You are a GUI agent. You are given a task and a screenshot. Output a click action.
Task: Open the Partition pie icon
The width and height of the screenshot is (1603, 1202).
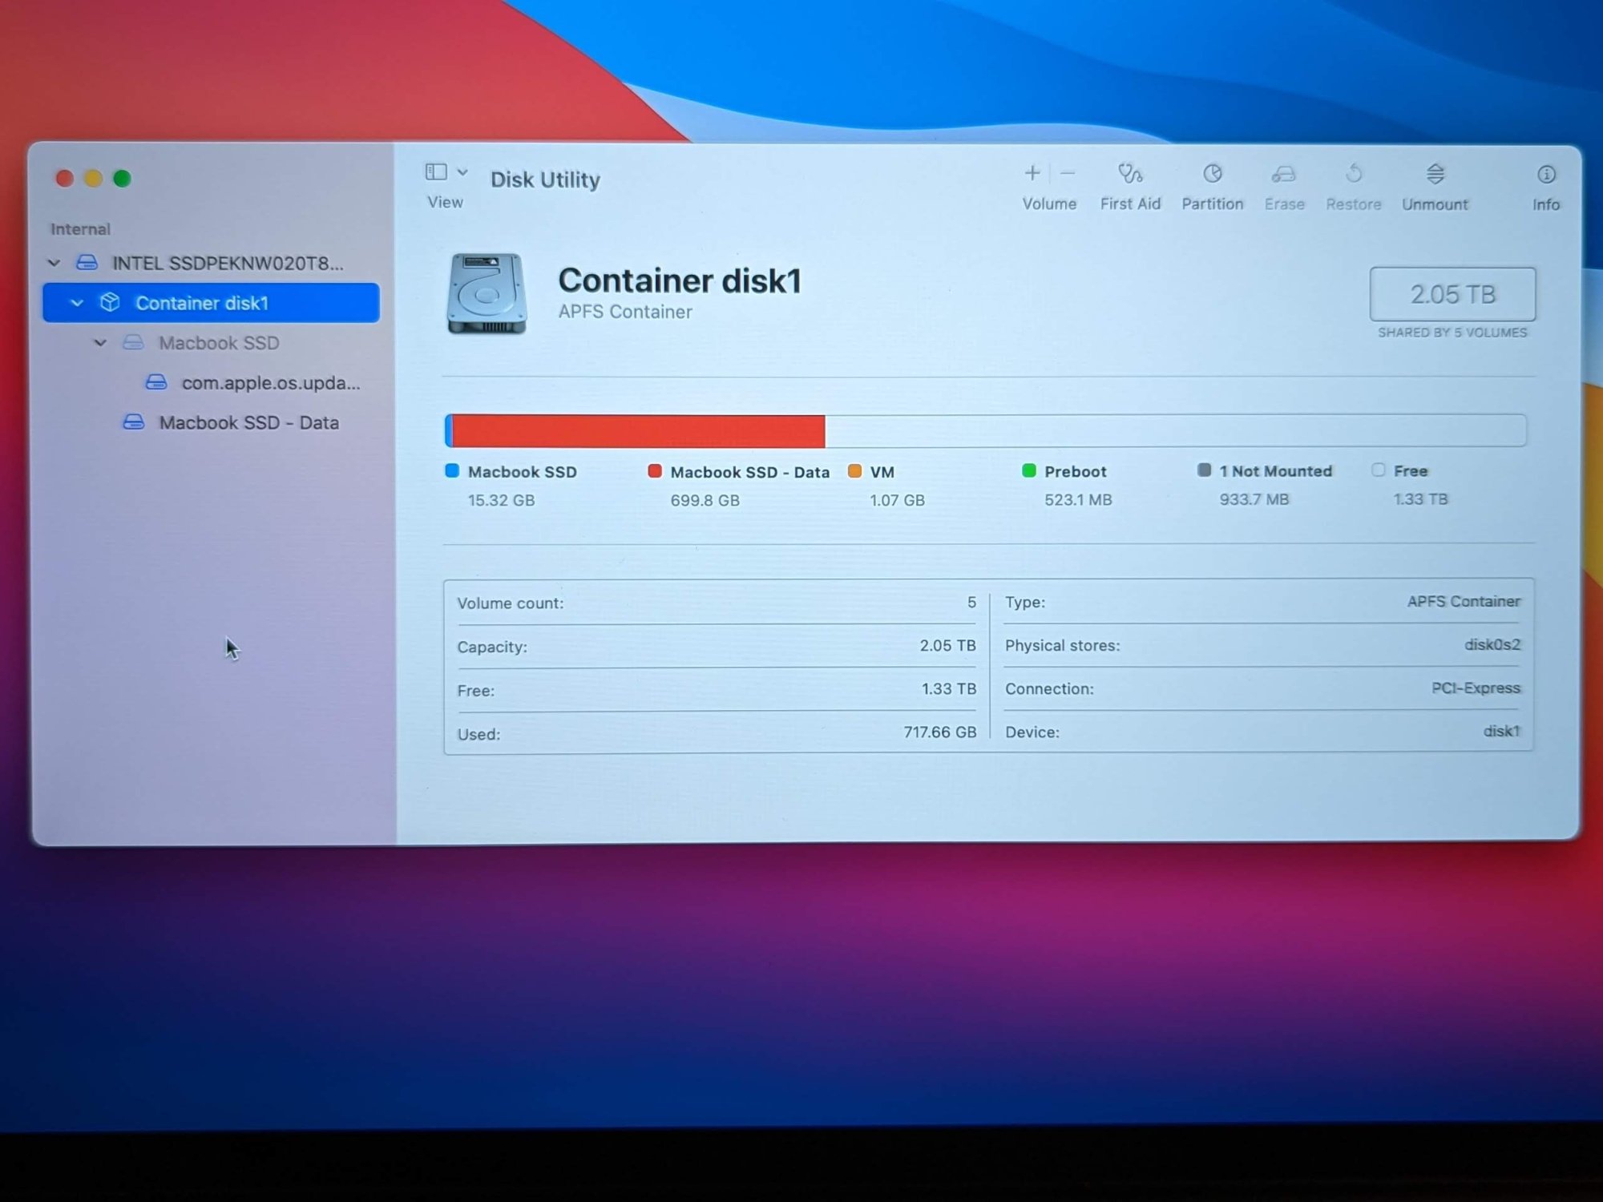(1212, 175)
